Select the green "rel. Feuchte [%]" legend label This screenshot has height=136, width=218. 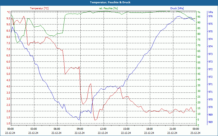pyautogui.click(x=108, y=8)
